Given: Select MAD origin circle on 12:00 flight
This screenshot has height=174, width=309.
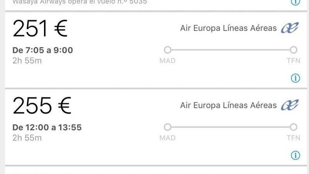Looking at the screenshot, I should pyautogui.click(x=167, y=127).
